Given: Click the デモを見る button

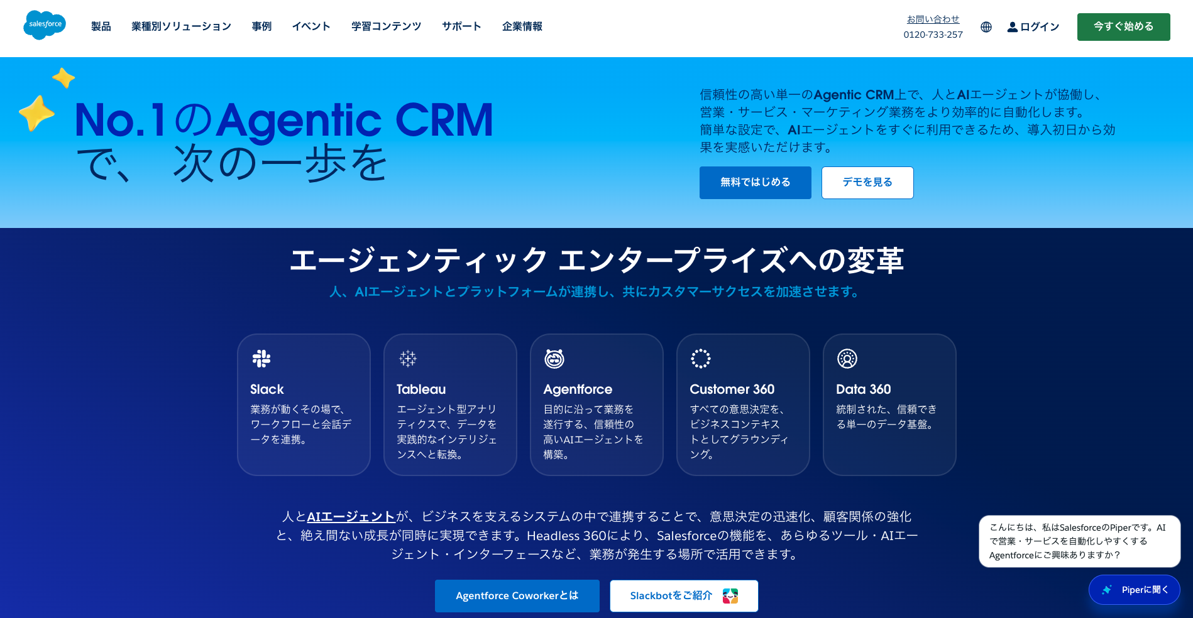Looking at the screenshot, I should [867, 183].
